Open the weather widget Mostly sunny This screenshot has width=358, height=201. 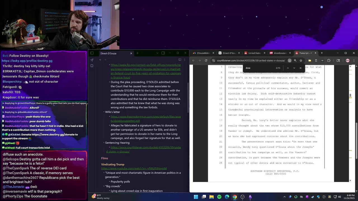(x=100, y=197)
